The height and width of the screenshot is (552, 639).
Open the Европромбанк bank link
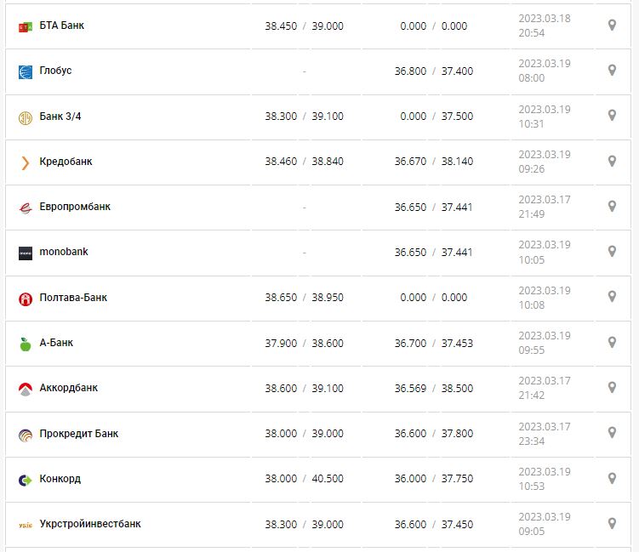coord(75,207)
